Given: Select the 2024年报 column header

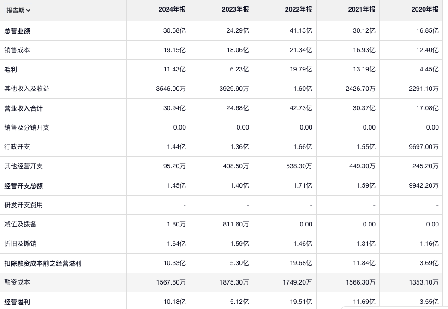Looking at the screenshot, I should pyautogui.click(x=172, y=9).
